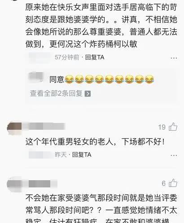Select the comment beginning 不会她在家受婆婆气
The height and width of the screenshot is (223, 184).
point(101,209)
